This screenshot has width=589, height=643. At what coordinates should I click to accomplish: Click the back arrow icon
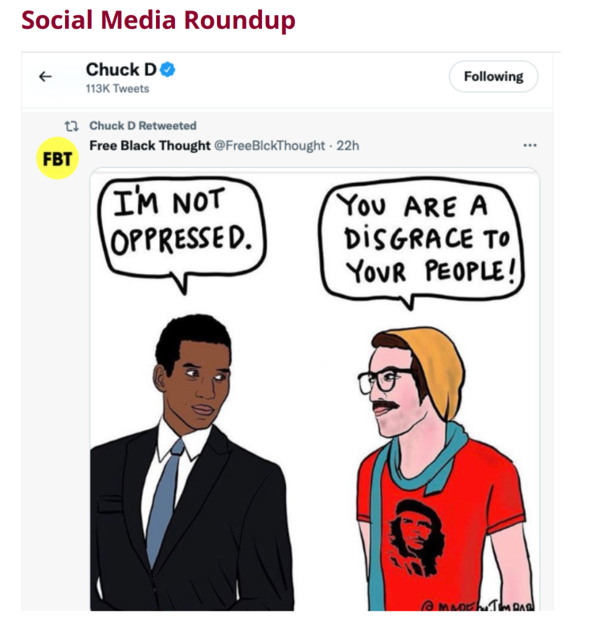coord(46,76)
